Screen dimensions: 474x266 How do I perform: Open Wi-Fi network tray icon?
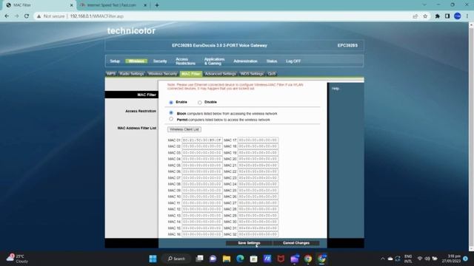click(x=420, y=259)
